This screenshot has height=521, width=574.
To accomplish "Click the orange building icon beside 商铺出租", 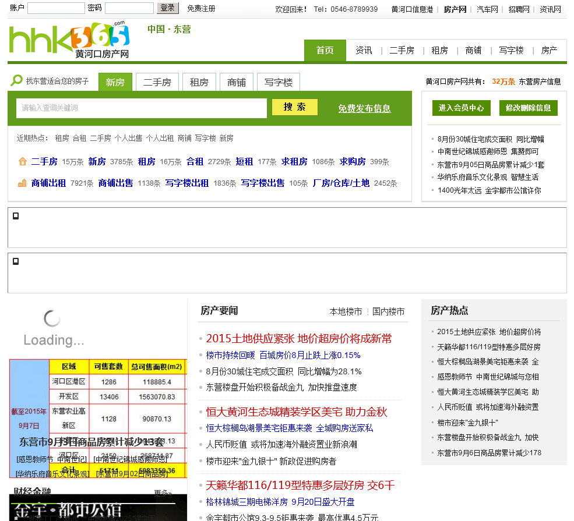I will [22, 183].
